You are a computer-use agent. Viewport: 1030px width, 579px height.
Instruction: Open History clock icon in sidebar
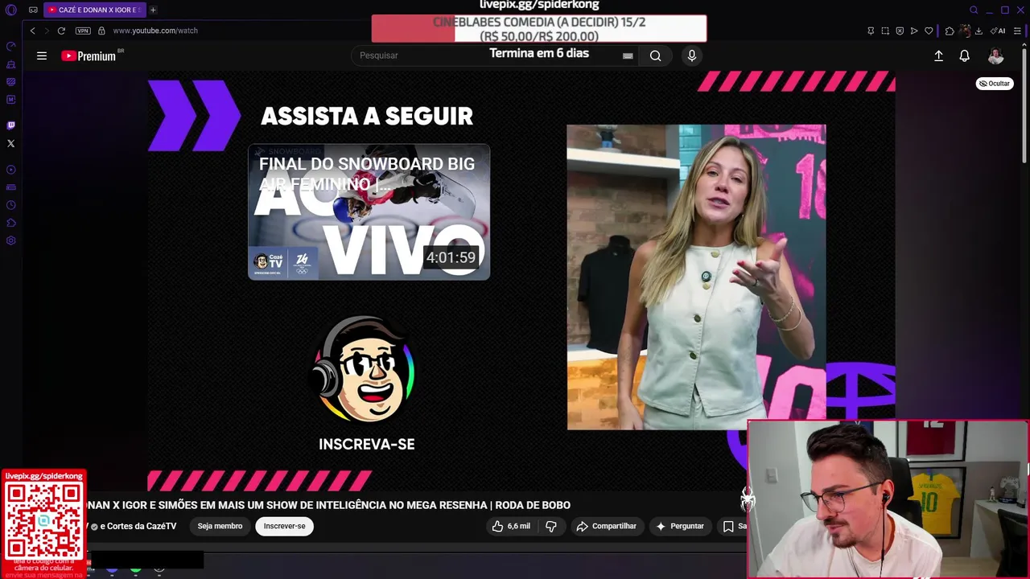10,205
